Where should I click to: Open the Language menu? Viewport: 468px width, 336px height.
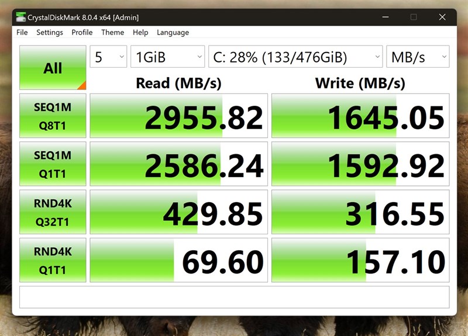click(x=173, y=32)
